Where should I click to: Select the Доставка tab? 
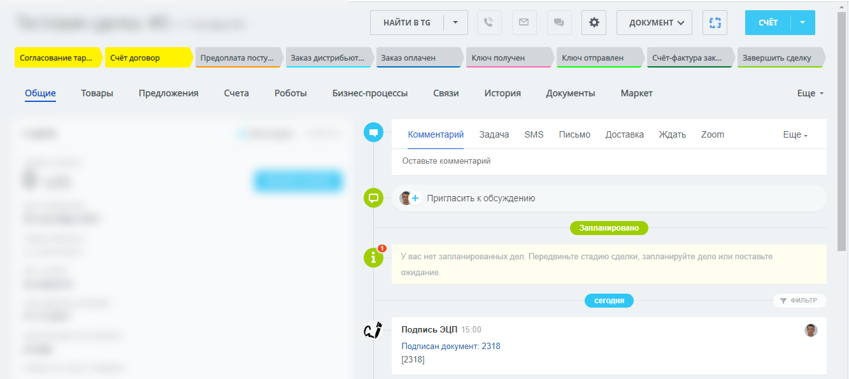(625, 134)
